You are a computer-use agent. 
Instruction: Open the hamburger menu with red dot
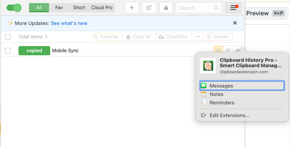click(233, 8)
